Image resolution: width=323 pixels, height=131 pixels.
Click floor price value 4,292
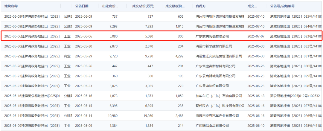[179, 56]
